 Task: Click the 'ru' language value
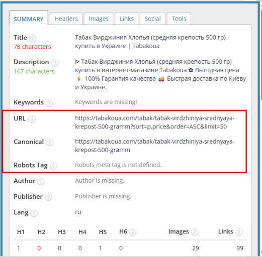click(x=78, y=212)
